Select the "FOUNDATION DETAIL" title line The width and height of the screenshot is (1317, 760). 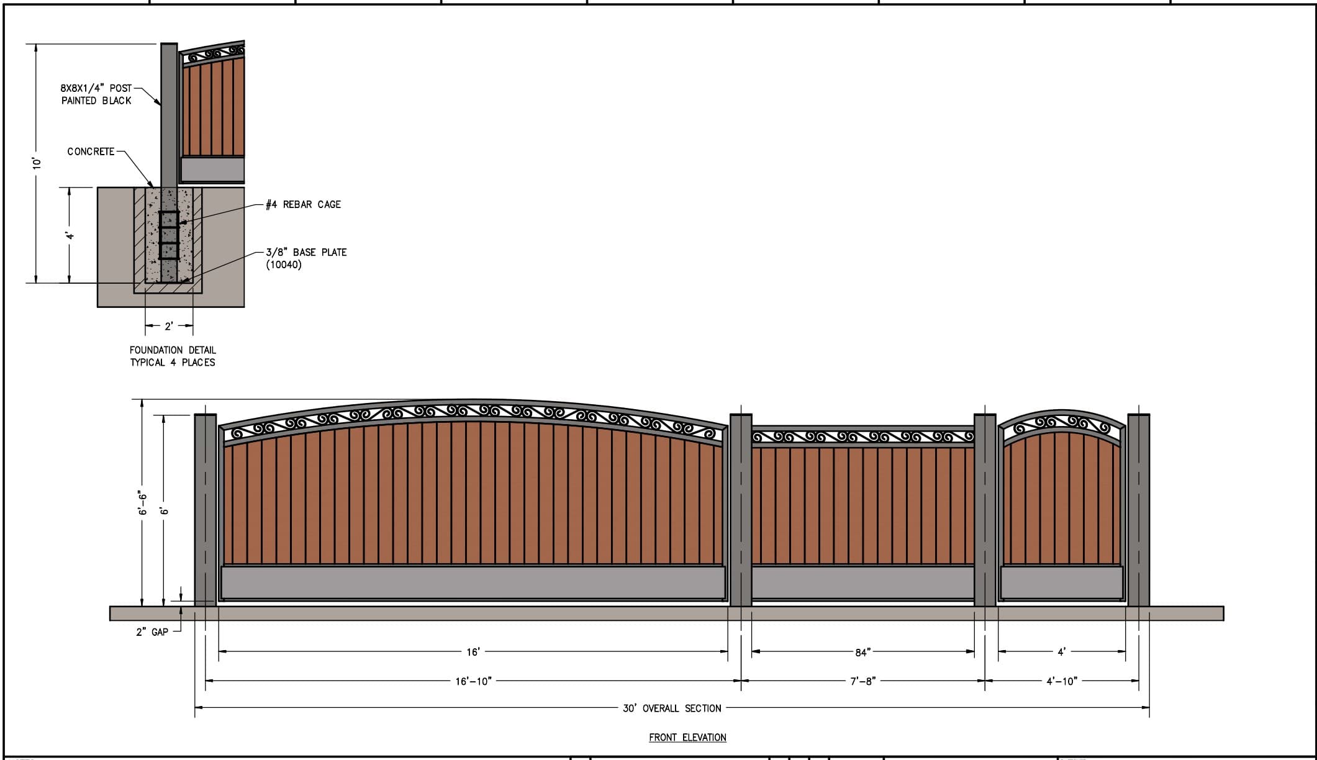(173, 350)
